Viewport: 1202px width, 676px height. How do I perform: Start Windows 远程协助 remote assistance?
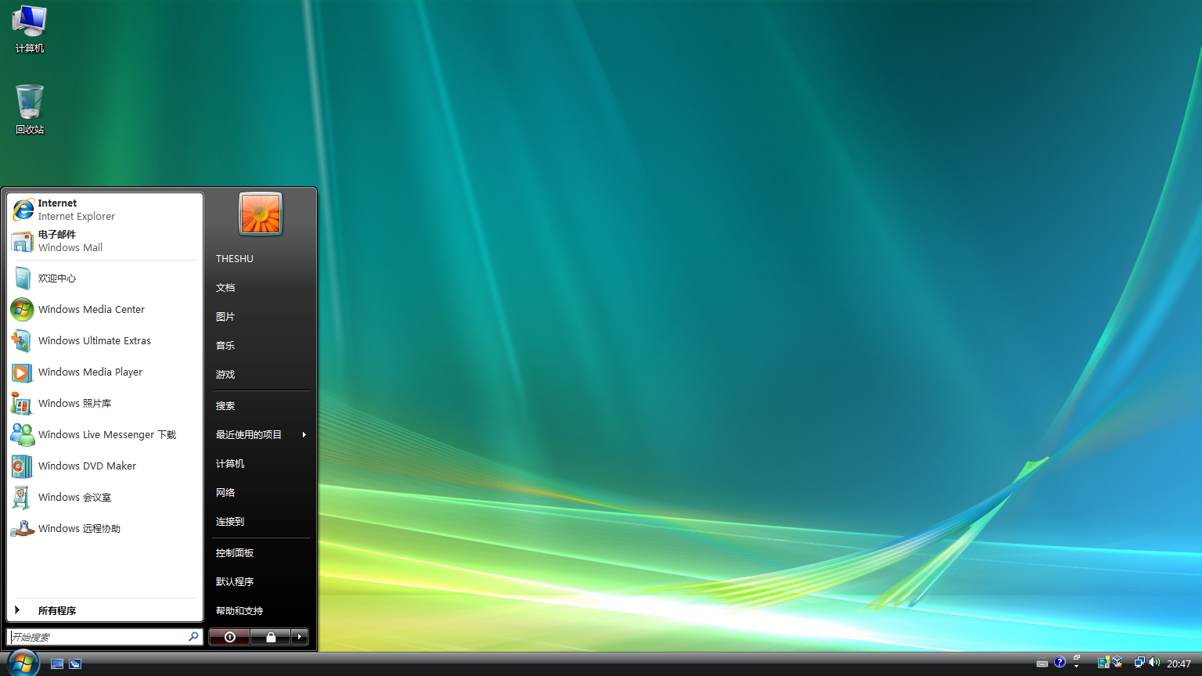pyautogui.click(x=105, y=528)
